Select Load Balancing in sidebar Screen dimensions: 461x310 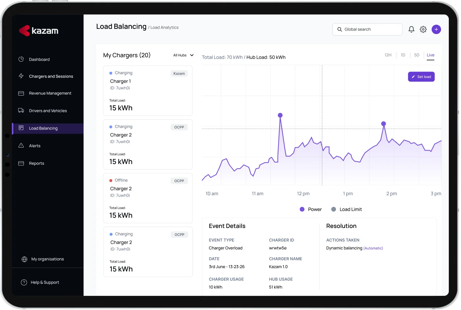click(x=48, y=128)
